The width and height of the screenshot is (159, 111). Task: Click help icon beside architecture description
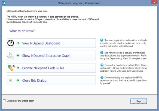pyautogui.click(x=102, y=53)
